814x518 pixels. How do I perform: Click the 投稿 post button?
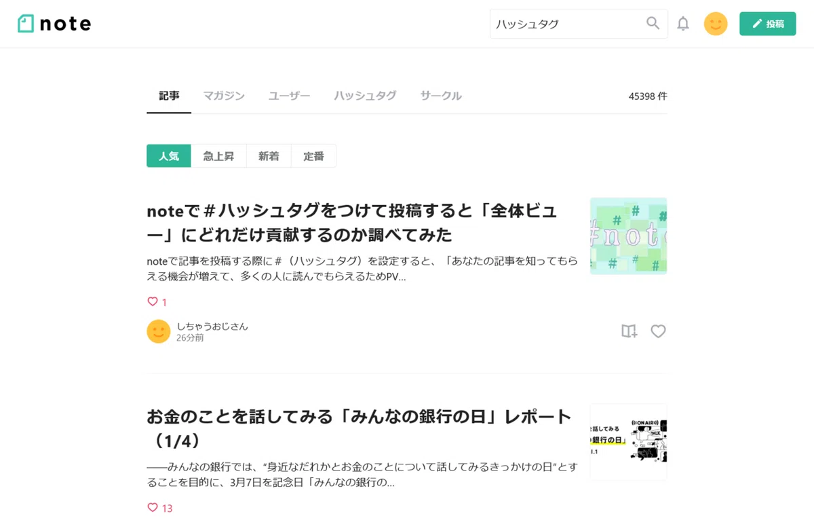click(768, 24)
